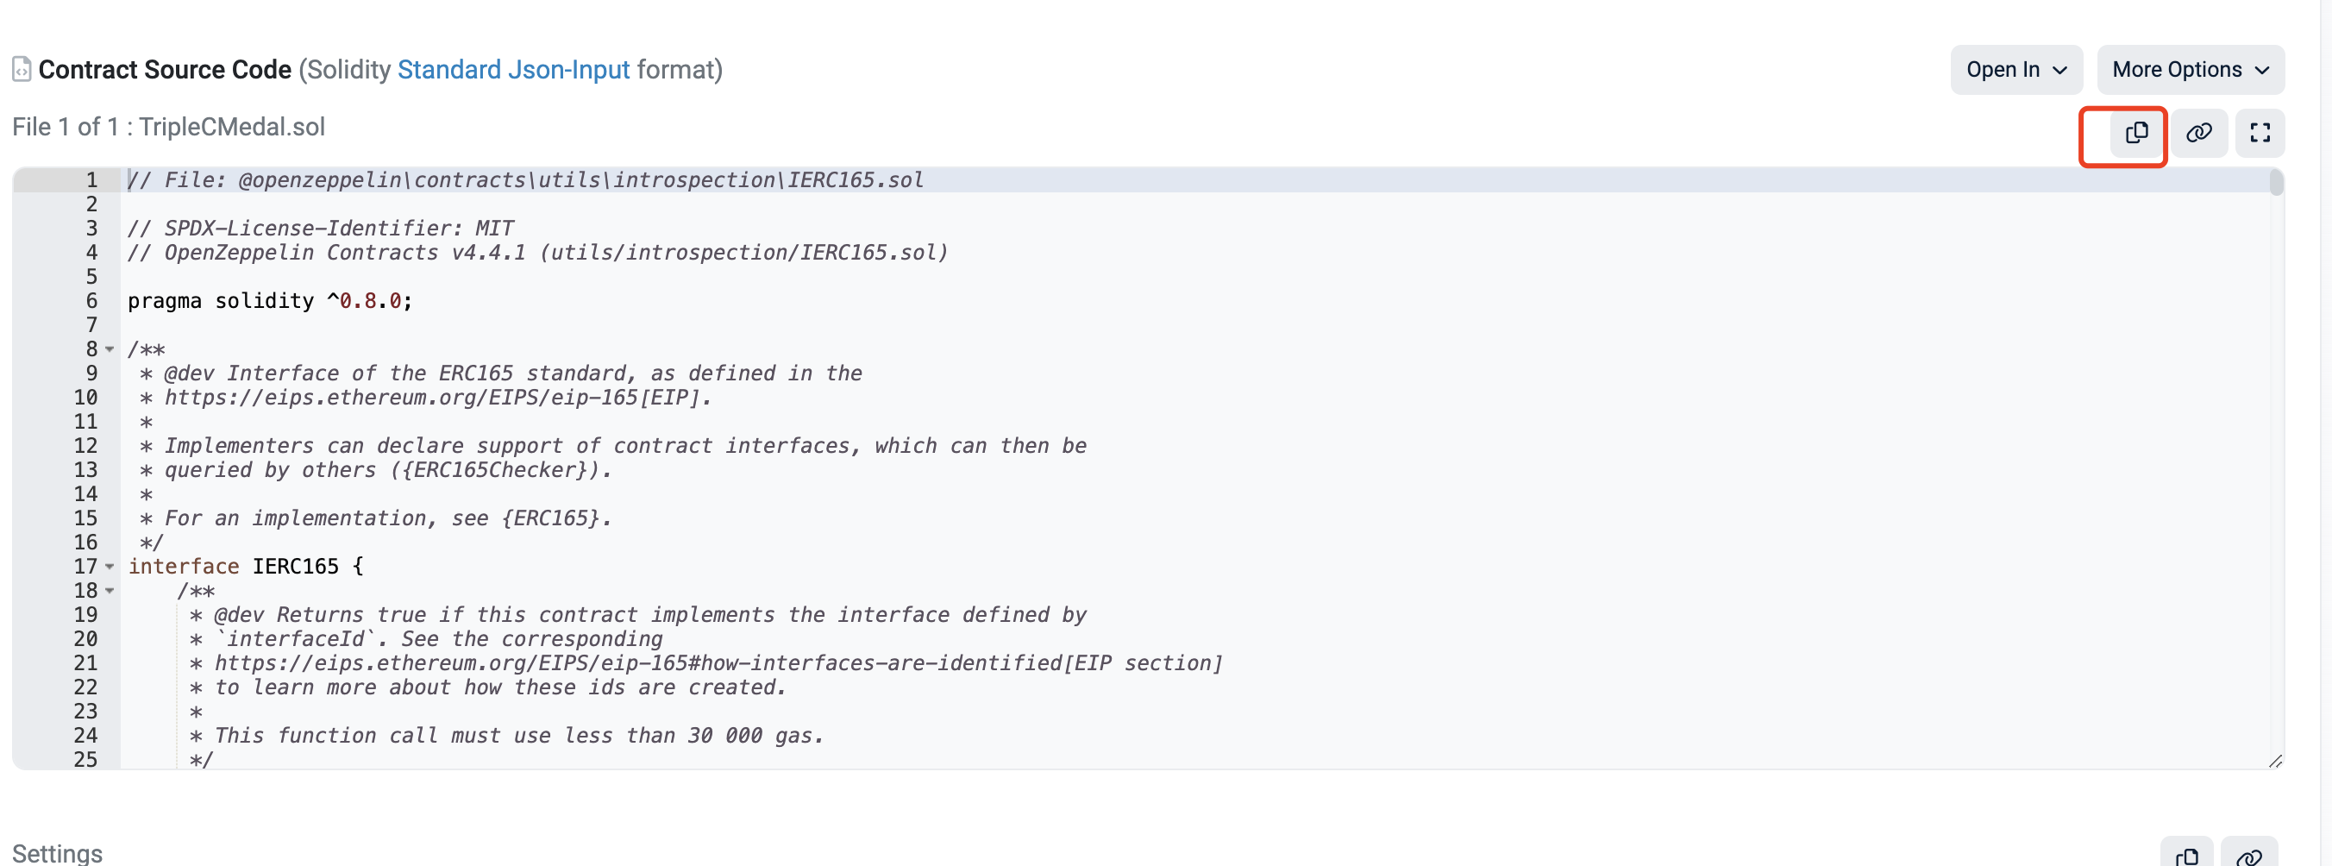Collapse the comment block at line 8

(x=110, y=349)
